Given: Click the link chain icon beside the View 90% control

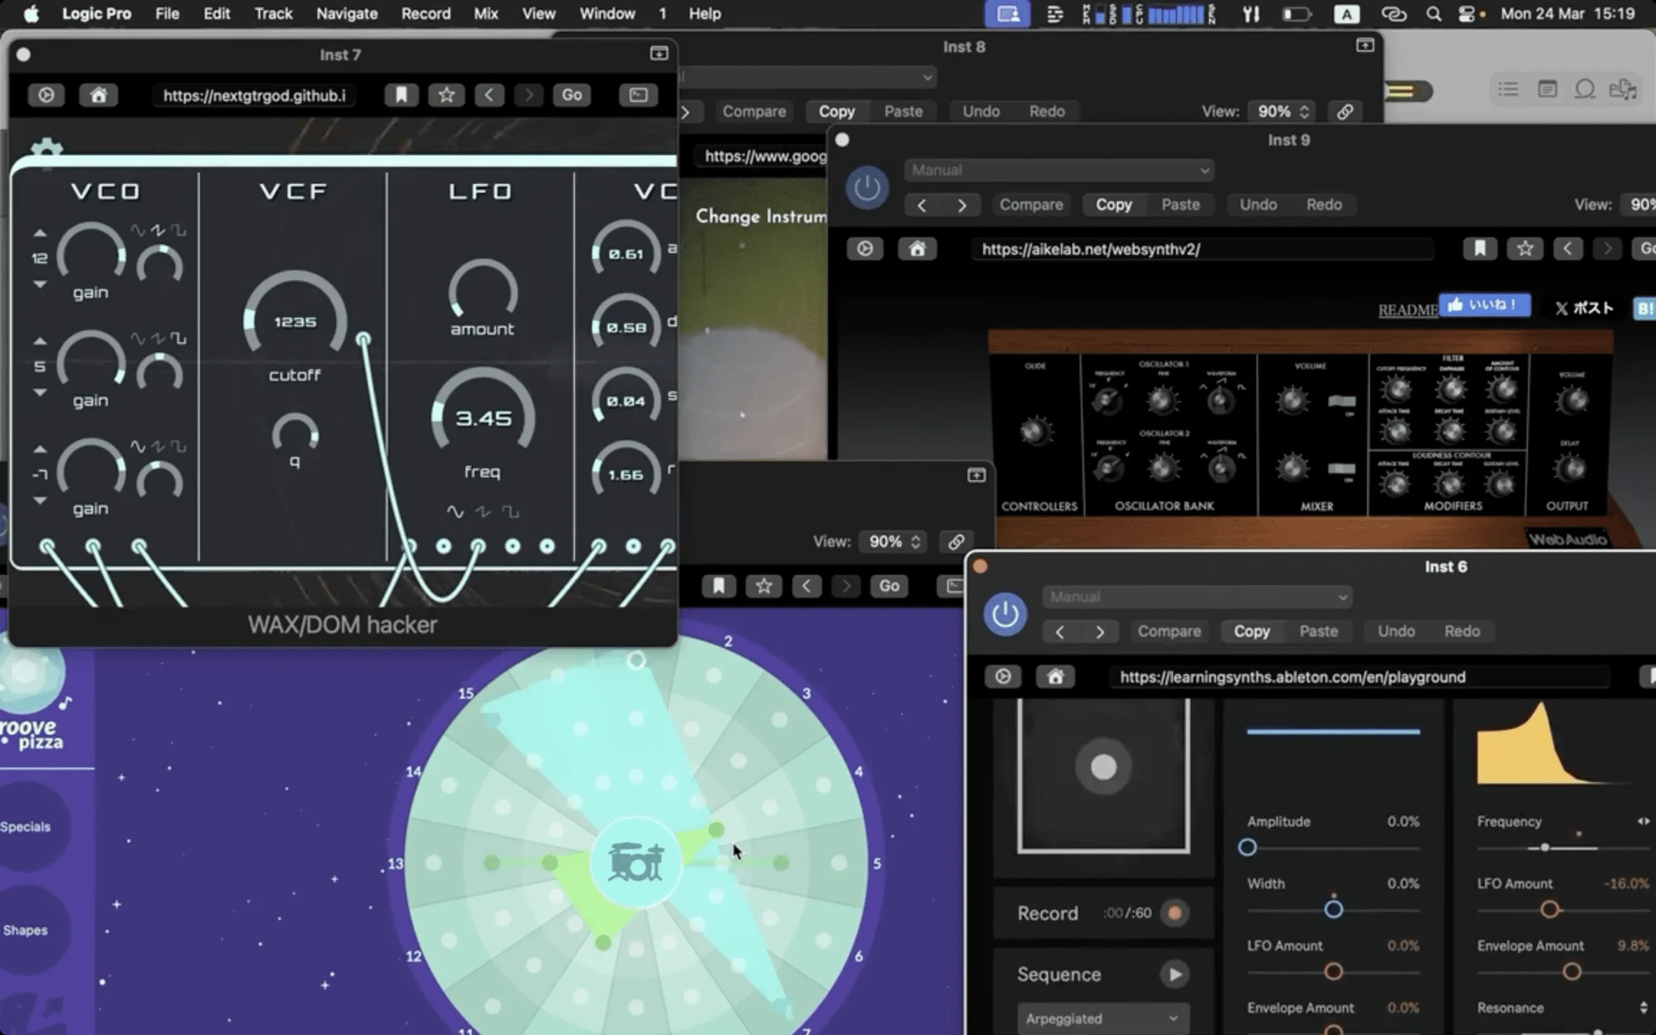Looking at the screenshot, I should [1344, 111].
